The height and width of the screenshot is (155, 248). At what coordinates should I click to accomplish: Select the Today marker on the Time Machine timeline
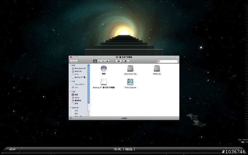coord(240,140)
